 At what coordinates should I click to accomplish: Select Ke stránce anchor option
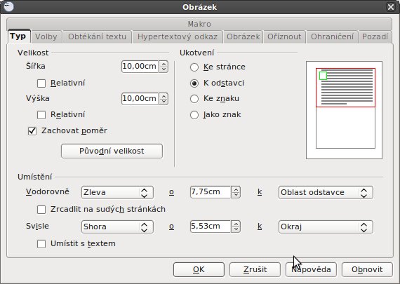[x=194, y=67]
